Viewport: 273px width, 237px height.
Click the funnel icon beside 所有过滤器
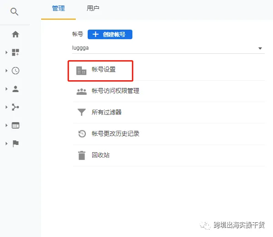coord(81,112)
